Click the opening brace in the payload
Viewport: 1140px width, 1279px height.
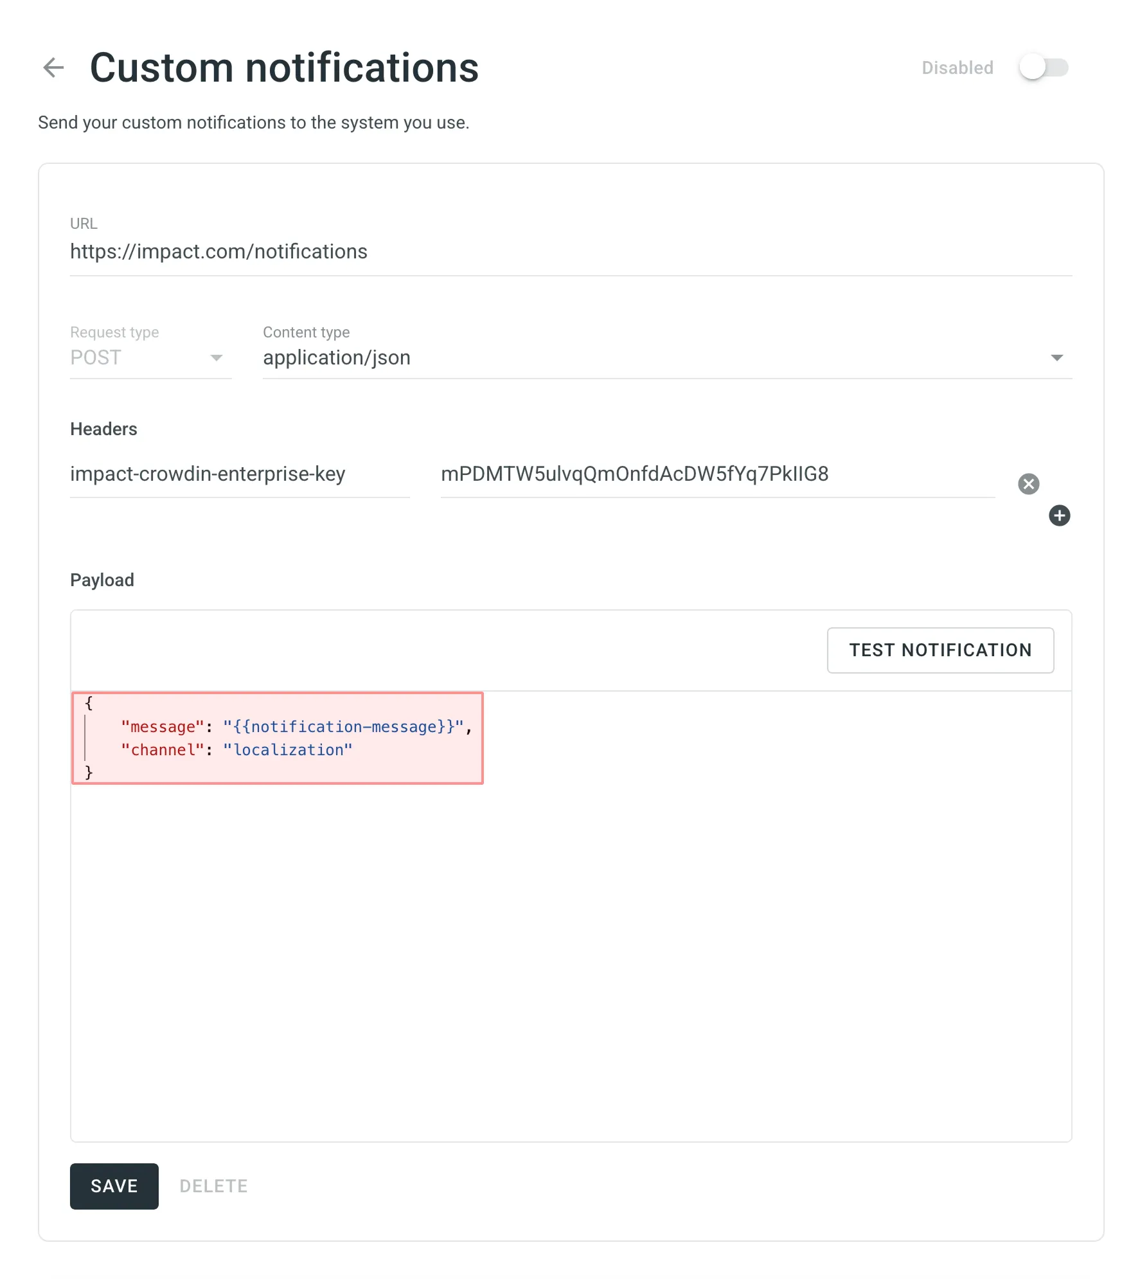coord(89,703)
